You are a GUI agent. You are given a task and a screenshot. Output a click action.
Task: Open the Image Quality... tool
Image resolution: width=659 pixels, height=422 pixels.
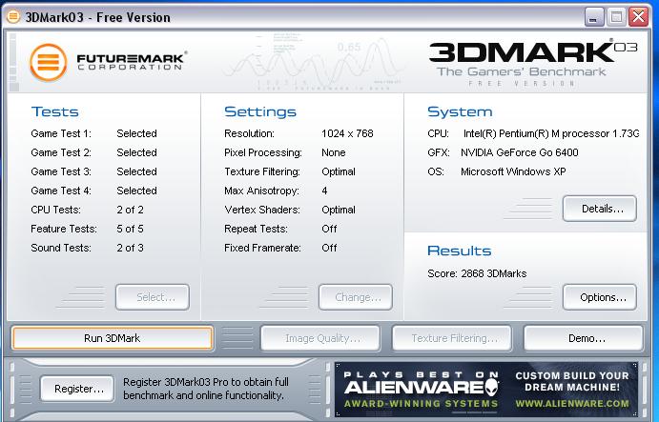(x=320, y=338)
